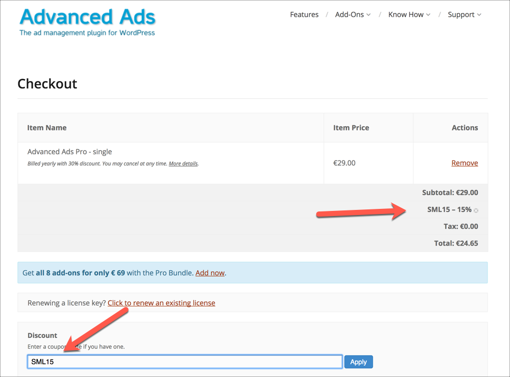Viewport: 510px width, 377px height.
Task: Remove the SML15 discount with x icon
Action: [476, 210]
